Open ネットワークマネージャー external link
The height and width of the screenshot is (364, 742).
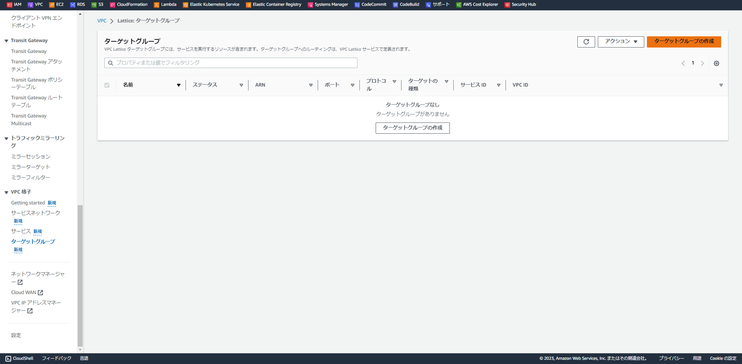[x=38, y=278]
